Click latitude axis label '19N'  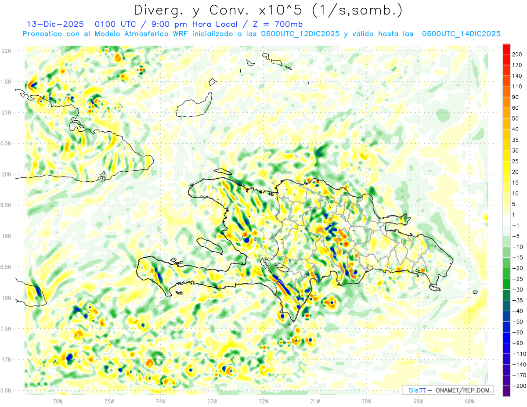pos(7,236)
